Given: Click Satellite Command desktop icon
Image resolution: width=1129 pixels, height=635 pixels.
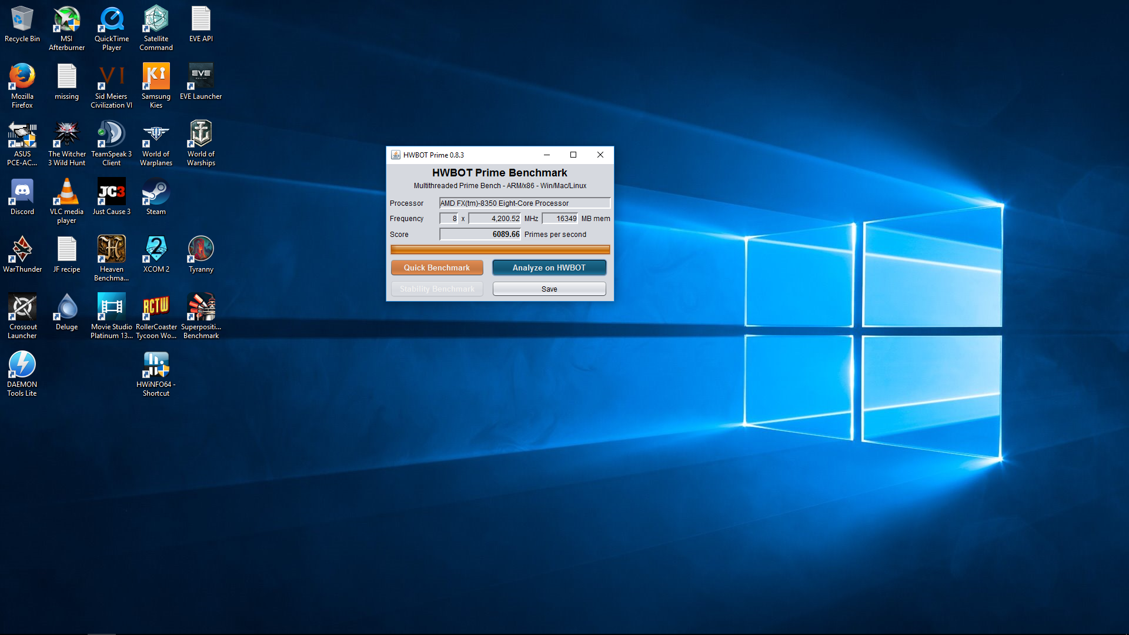Looking at the screenshot, I should pos(156,28).
